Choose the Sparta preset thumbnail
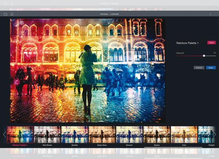The width and height of the screenshot is (219, 159). click(x=157, y=135)
